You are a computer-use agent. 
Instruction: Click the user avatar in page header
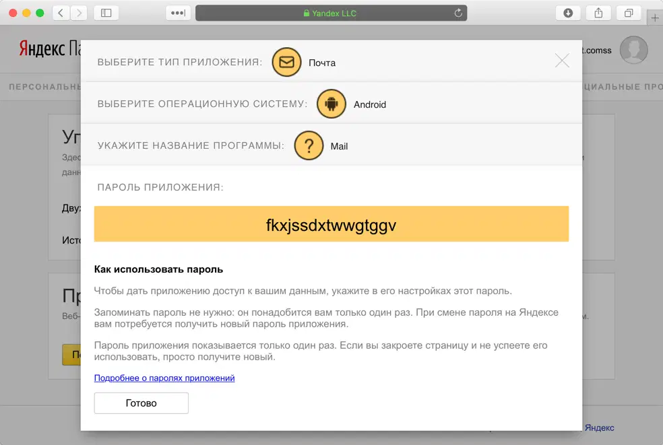[633, 50]
